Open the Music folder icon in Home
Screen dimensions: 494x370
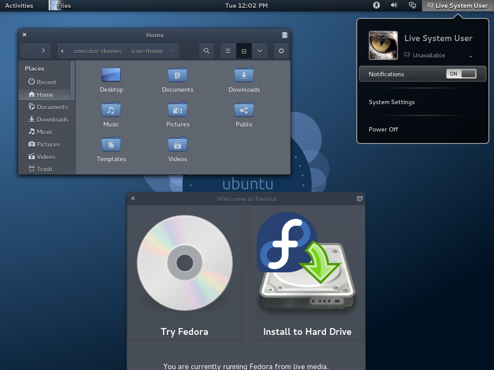pyautogui.click(x=111, y=110)
